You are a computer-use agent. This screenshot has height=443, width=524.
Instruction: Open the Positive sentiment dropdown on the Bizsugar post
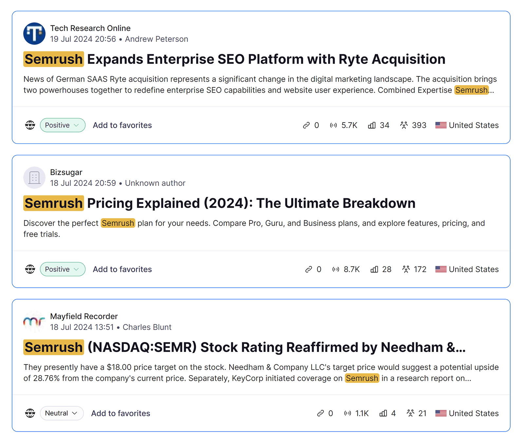63,269
